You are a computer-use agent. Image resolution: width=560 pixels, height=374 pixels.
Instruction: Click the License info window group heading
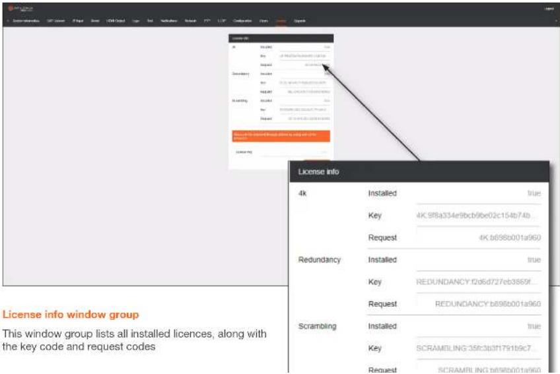coord(71,315)
